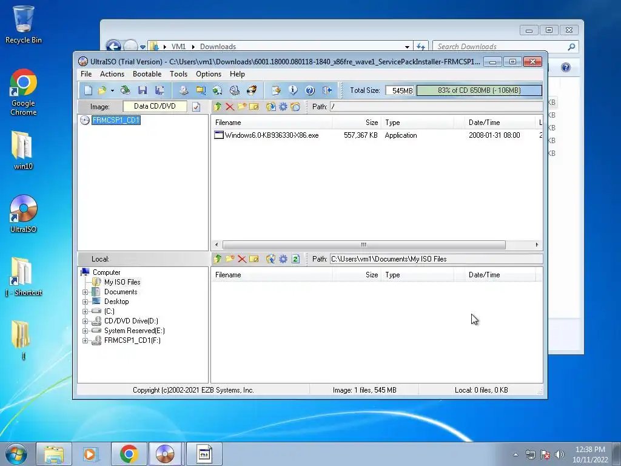Click the Make CD/DVD Image drive icon
The width and height of the screenshot is (621, 466).
pyautogui.click(x=183, y=90)
